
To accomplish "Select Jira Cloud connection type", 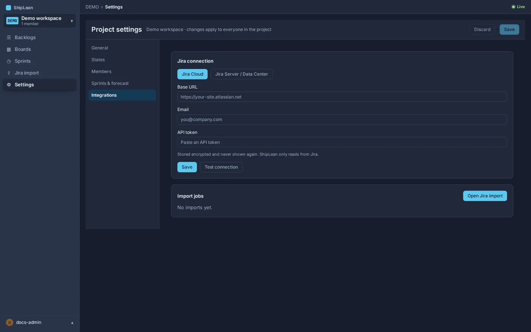I will [192, 74].
